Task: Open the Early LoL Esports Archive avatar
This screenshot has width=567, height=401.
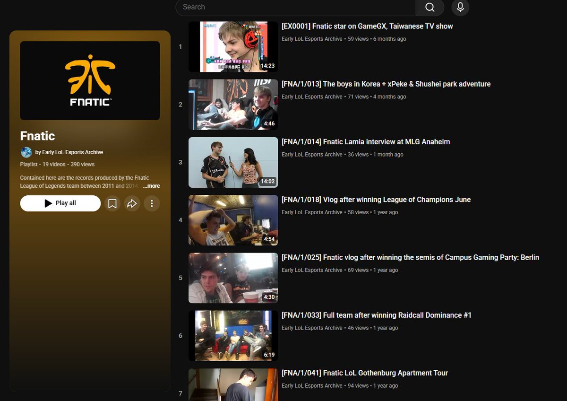Action: 26,152
